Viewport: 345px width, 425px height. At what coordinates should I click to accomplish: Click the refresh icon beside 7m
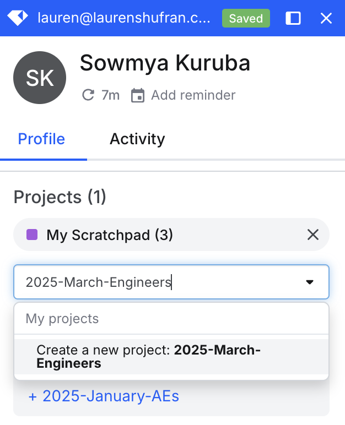click(x=88, y=95)
